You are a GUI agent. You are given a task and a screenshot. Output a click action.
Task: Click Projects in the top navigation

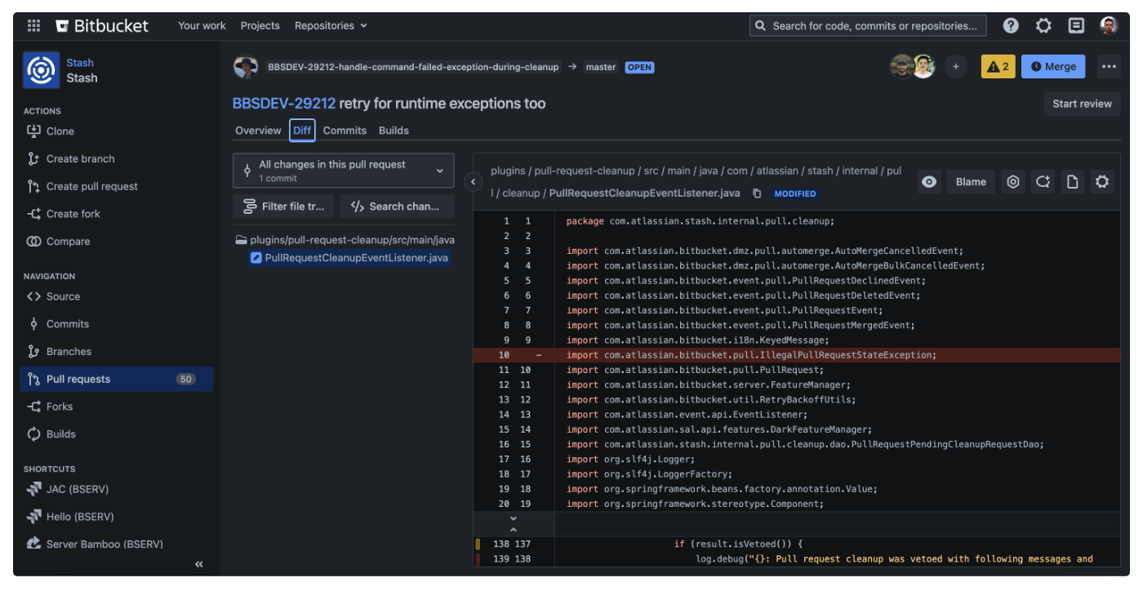[260, 25]
